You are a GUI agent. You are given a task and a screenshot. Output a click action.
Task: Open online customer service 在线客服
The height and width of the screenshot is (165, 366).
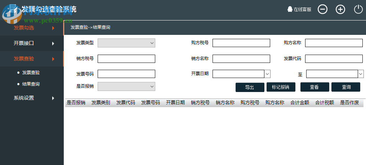[299, 9]
